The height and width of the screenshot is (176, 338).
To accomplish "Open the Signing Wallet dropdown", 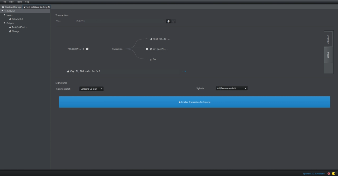I will (x=91, y=89).
